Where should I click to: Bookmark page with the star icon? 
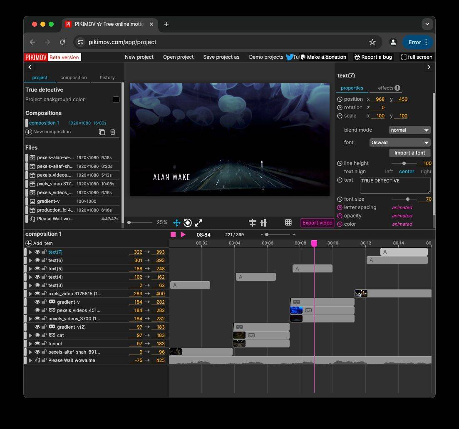(372, 42)
